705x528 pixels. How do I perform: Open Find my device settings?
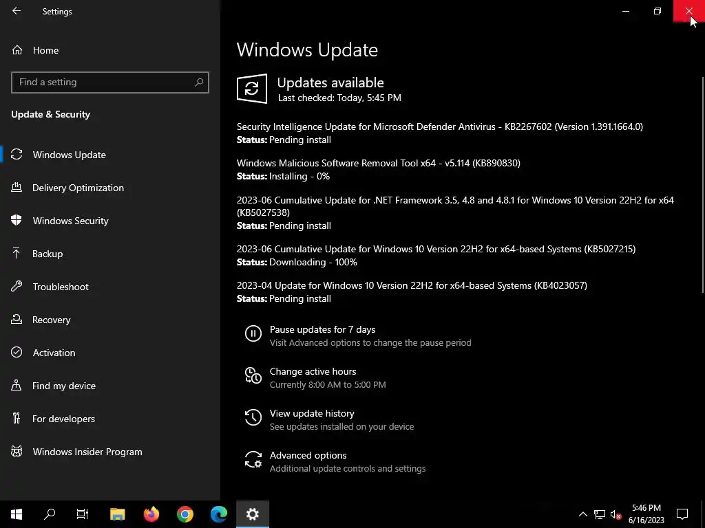(x=64, y=386)
